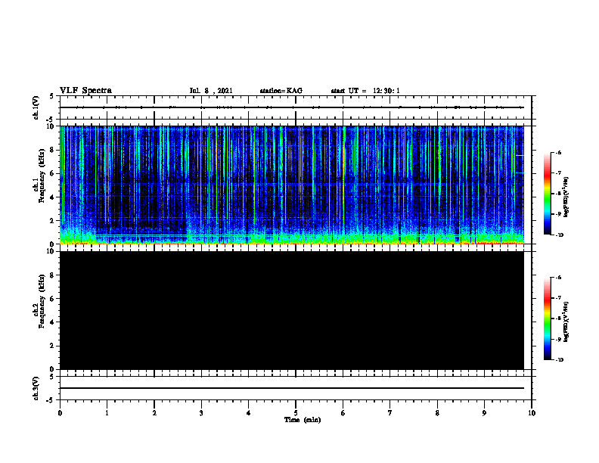Click the "-10" value on ch.1 color scale
The image size is (599, 463).
pos(559,235)
